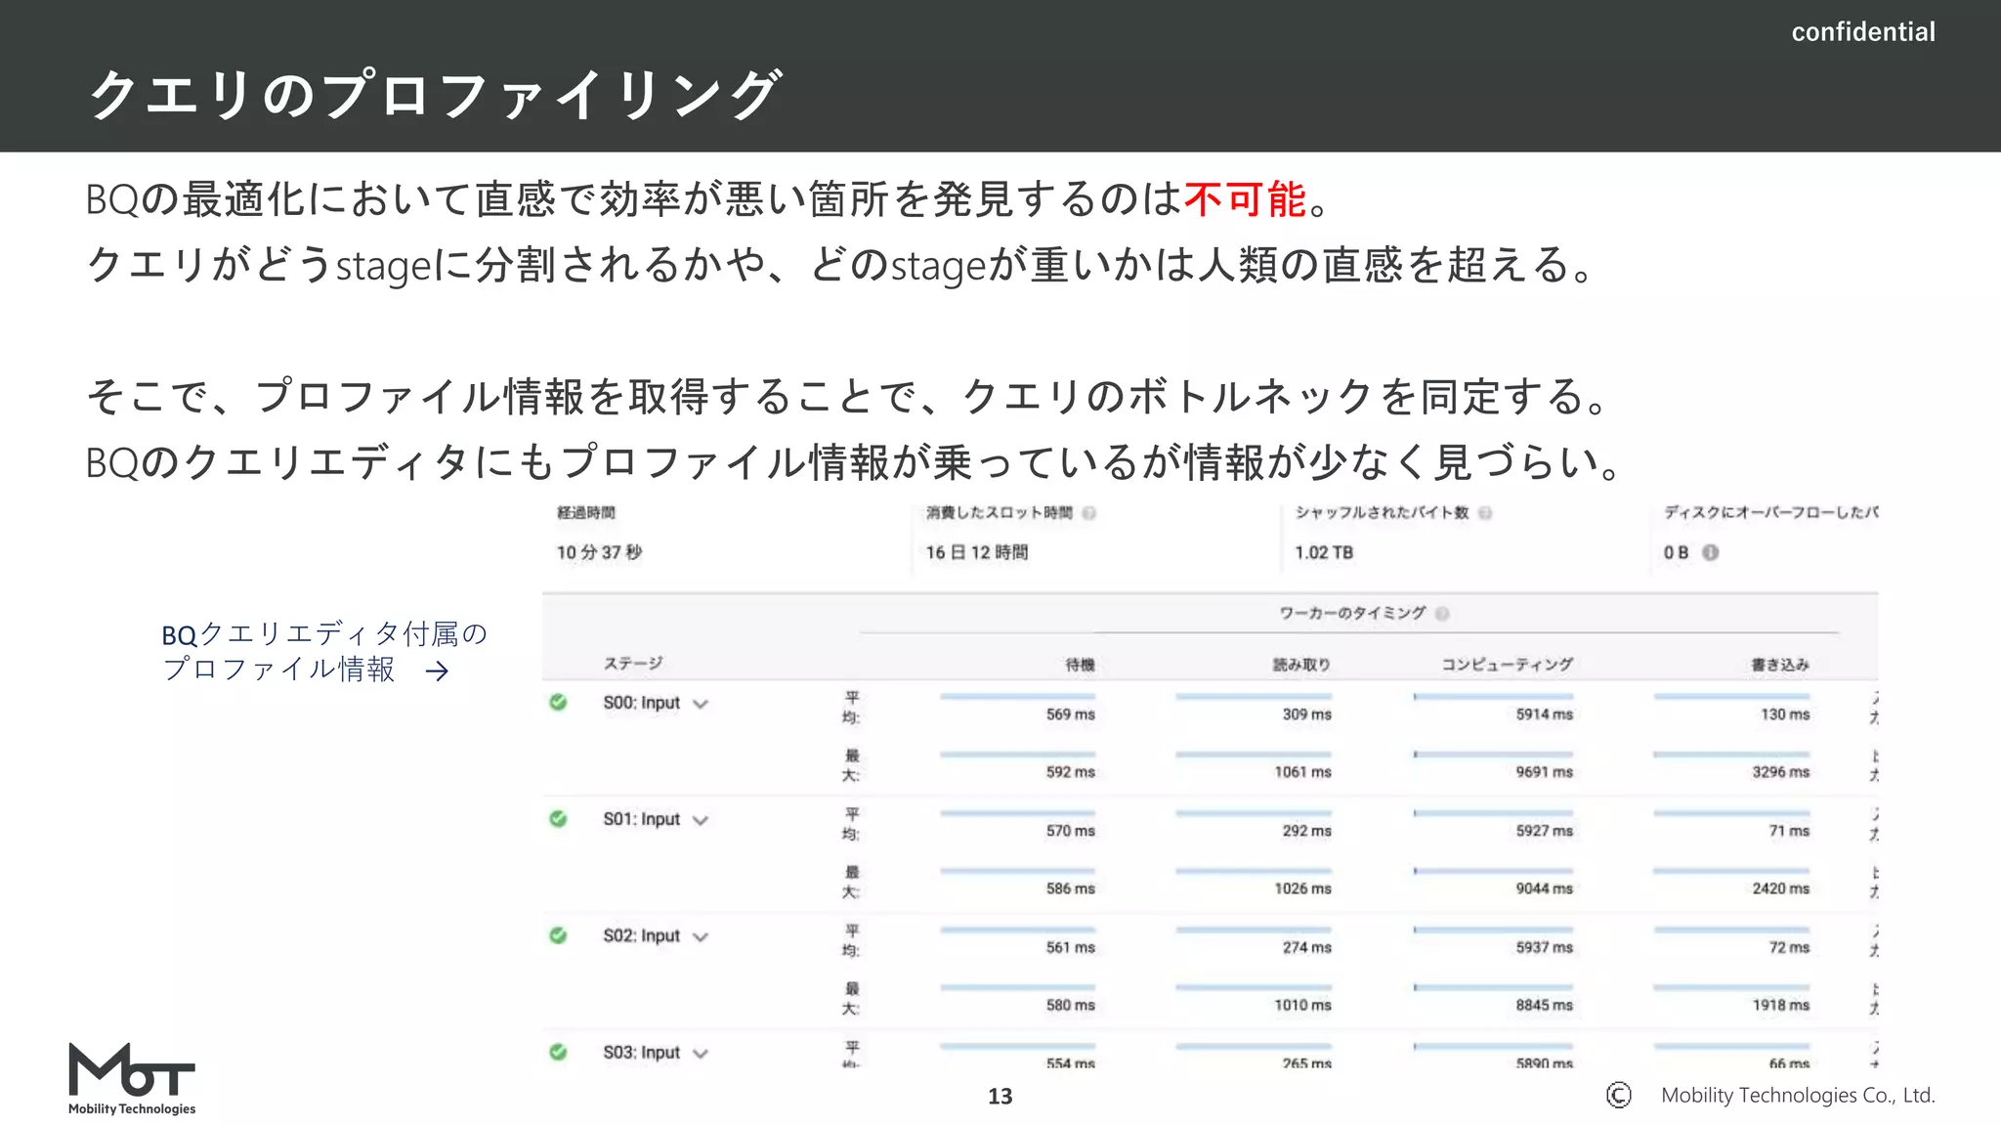2001x1126 pixels.
Task: Click the 561 ms wait value for S02
Action: click(x=1071, y=947)
